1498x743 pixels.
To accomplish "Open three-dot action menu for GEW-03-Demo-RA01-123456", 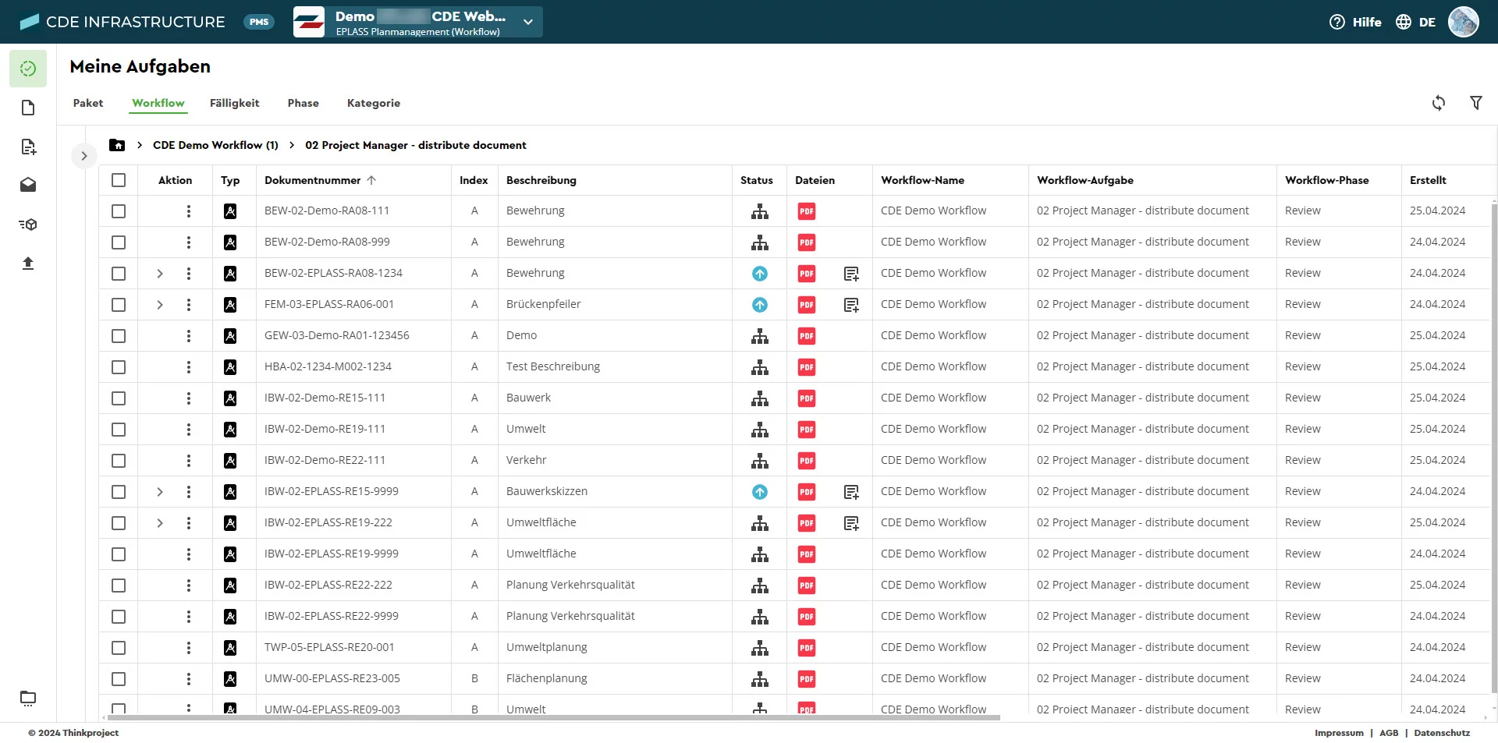I will point(188,336).
